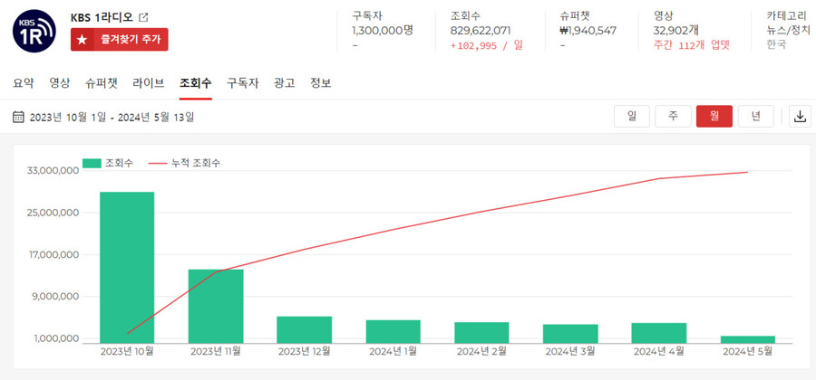Click the 2023년 11월 bar in chart
816x380 pixels.
click(x=216, y=305)
